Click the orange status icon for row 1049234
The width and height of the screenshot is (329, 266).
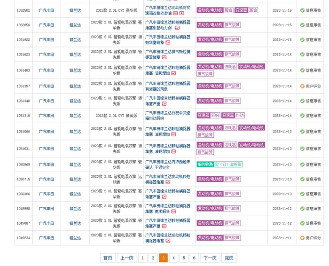(303, 238)
